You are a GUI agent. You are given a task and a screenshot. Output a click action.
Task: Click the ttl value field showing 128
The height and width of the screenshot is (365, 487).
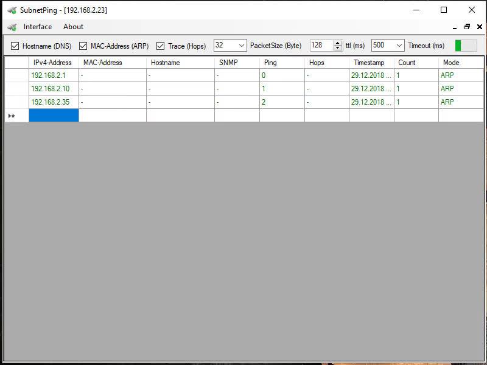(321, 46)
